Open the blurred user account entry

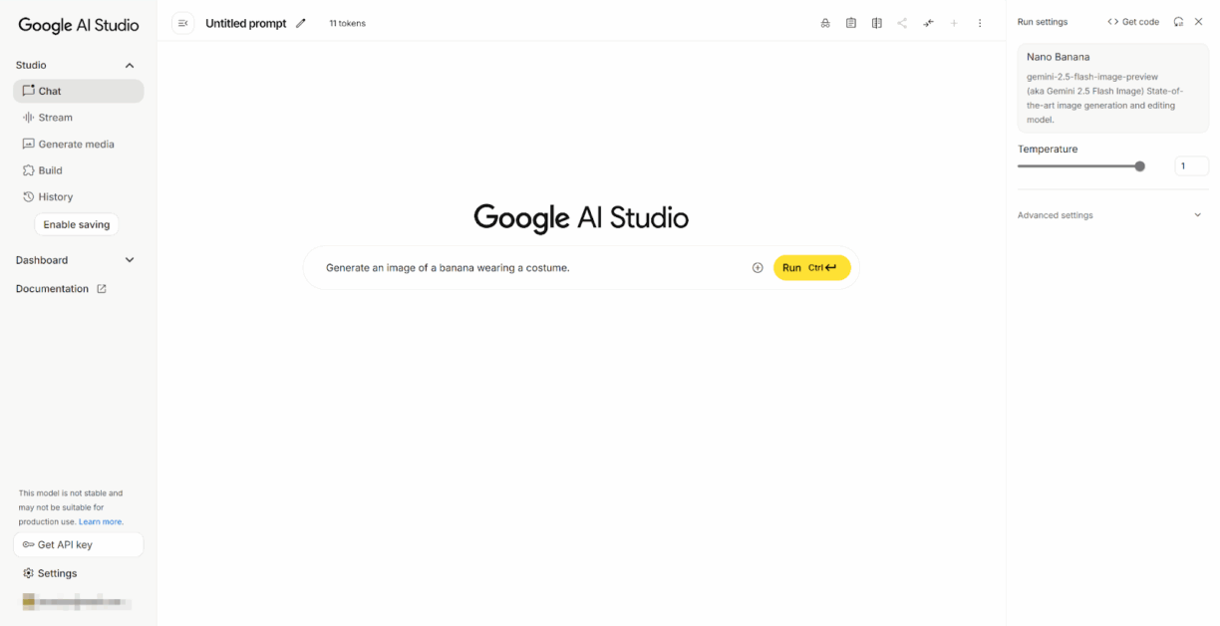[76, 602]
